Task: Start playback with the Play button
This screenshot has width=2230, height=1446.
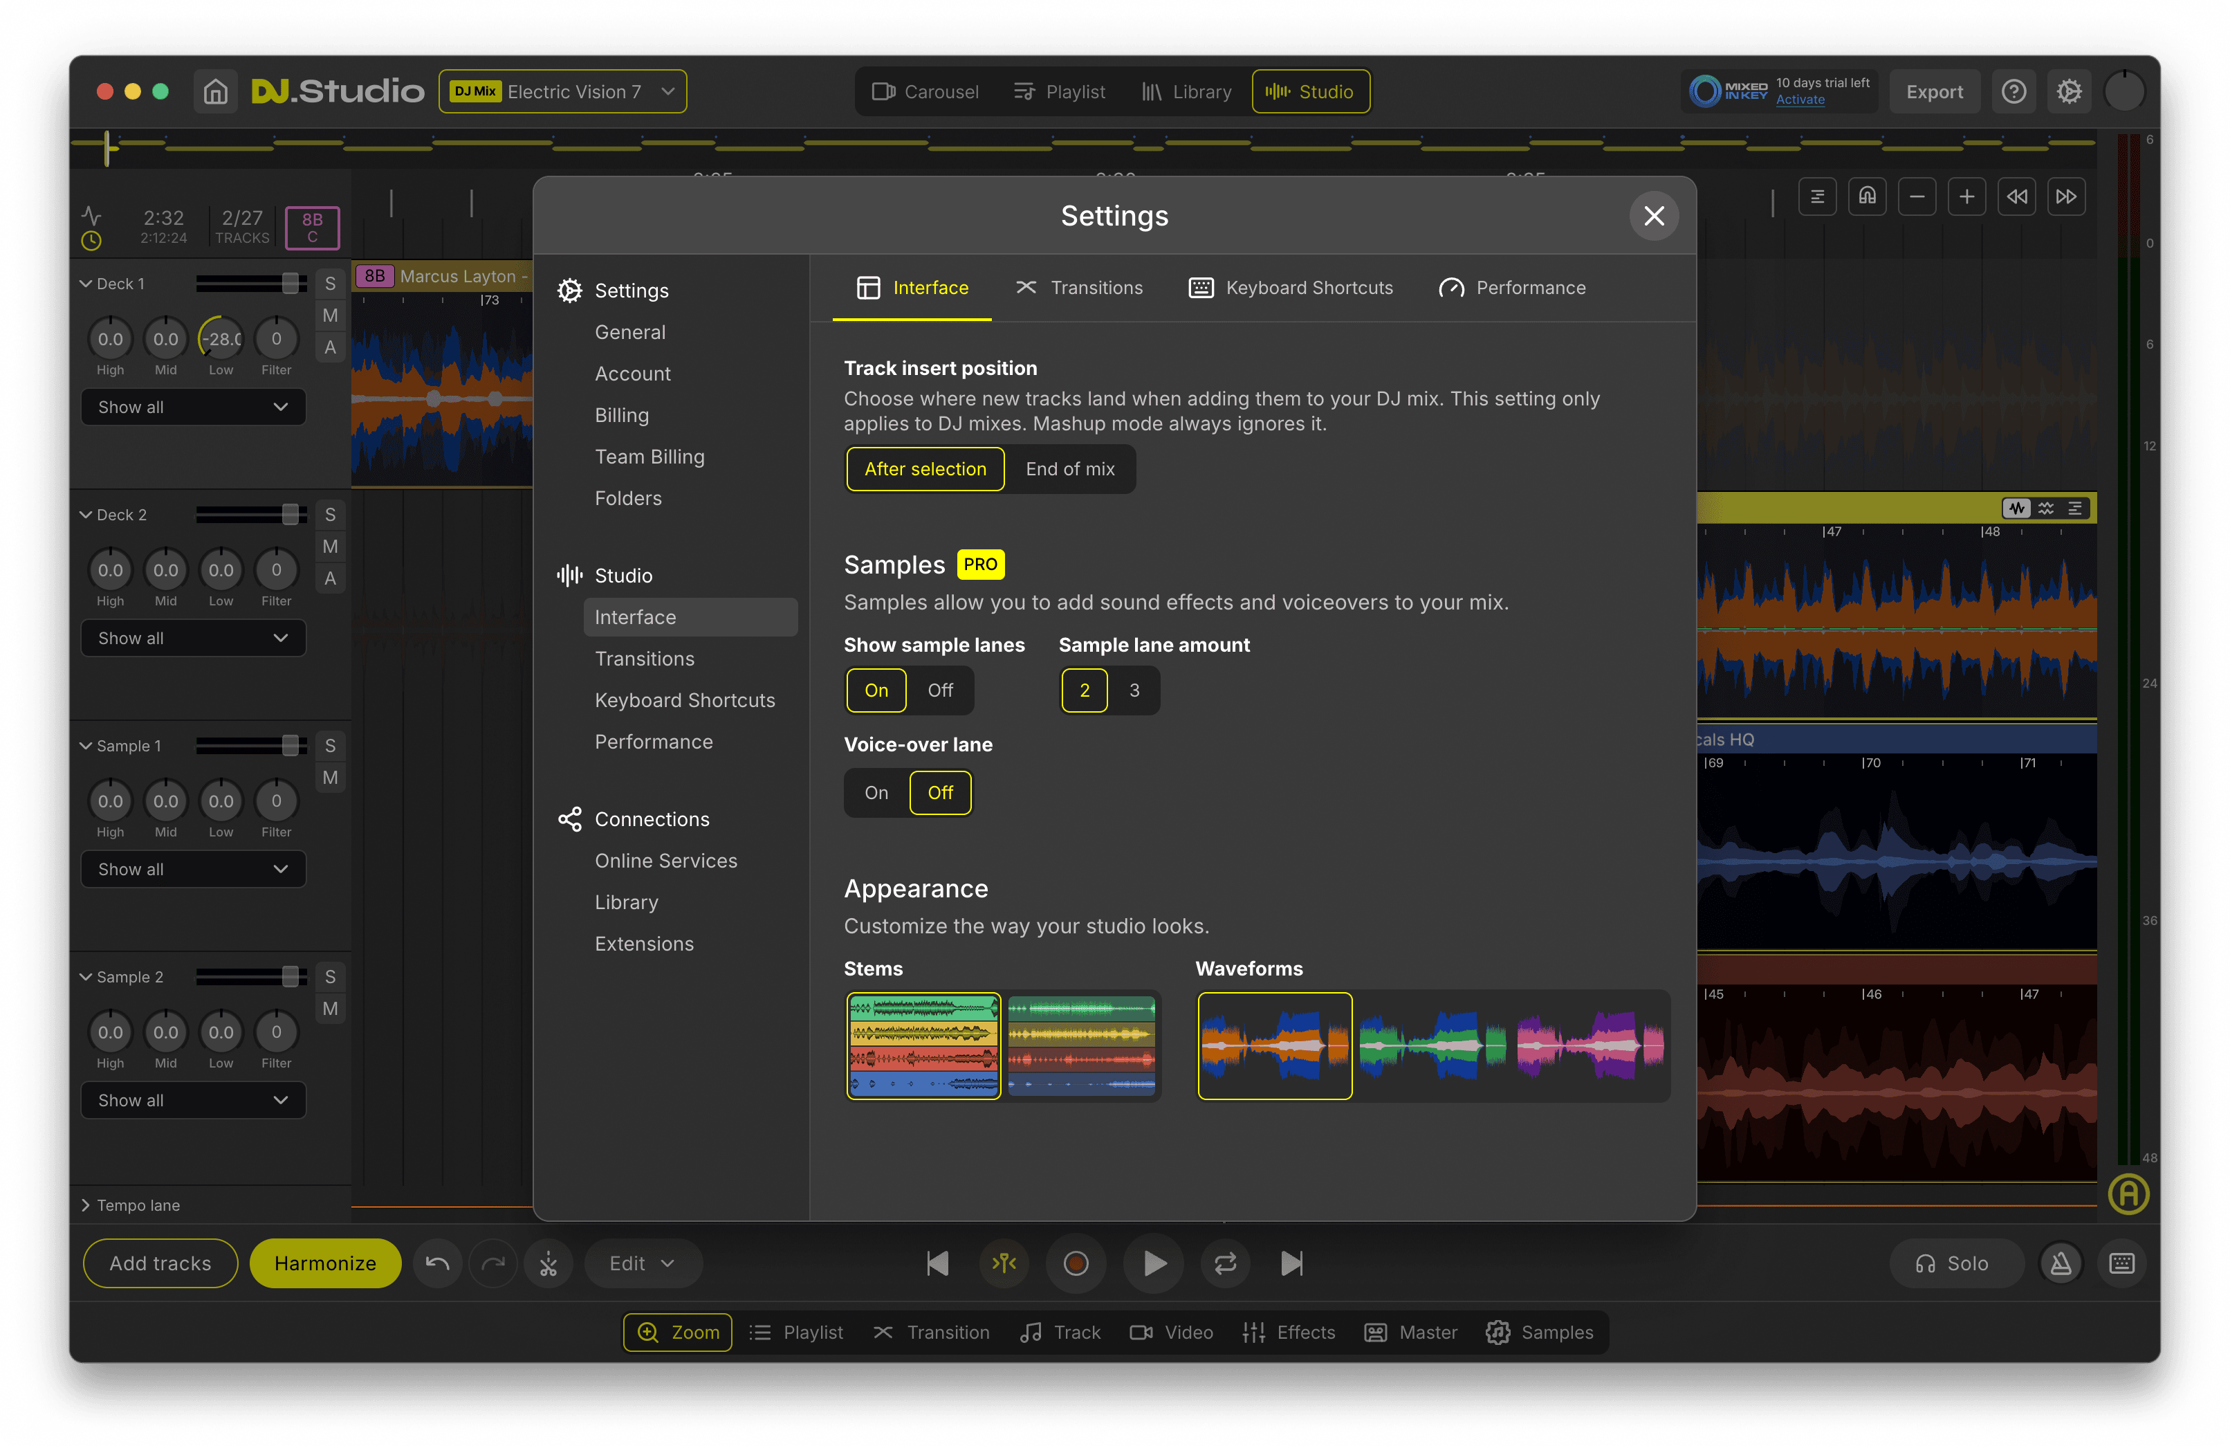Action: [1154, 1263]
